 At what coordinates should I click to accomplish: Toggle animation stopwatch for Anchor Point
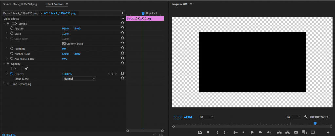[12, 54]
